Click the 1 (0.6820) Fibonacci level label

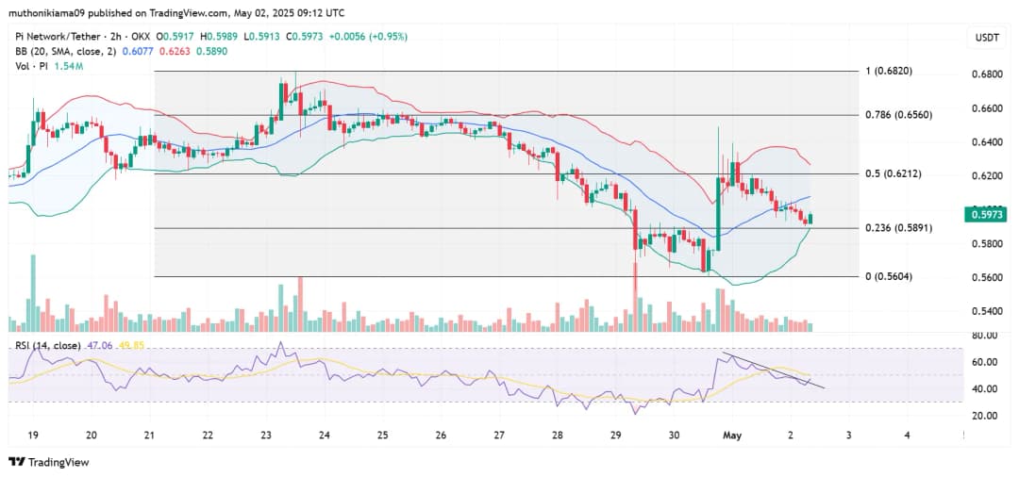(891, 72)
